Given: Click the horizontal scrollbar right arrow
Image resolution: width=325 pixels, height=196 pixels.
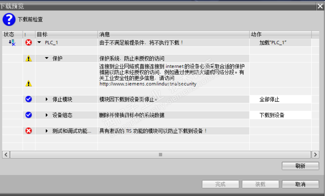Looking at the screenshot, I should tap(315, 155).
